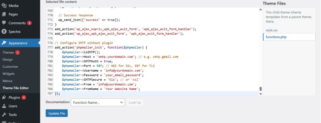Open style.css in Theme Files
Viewport: 321px width, 123px height.
coord(272,30)
